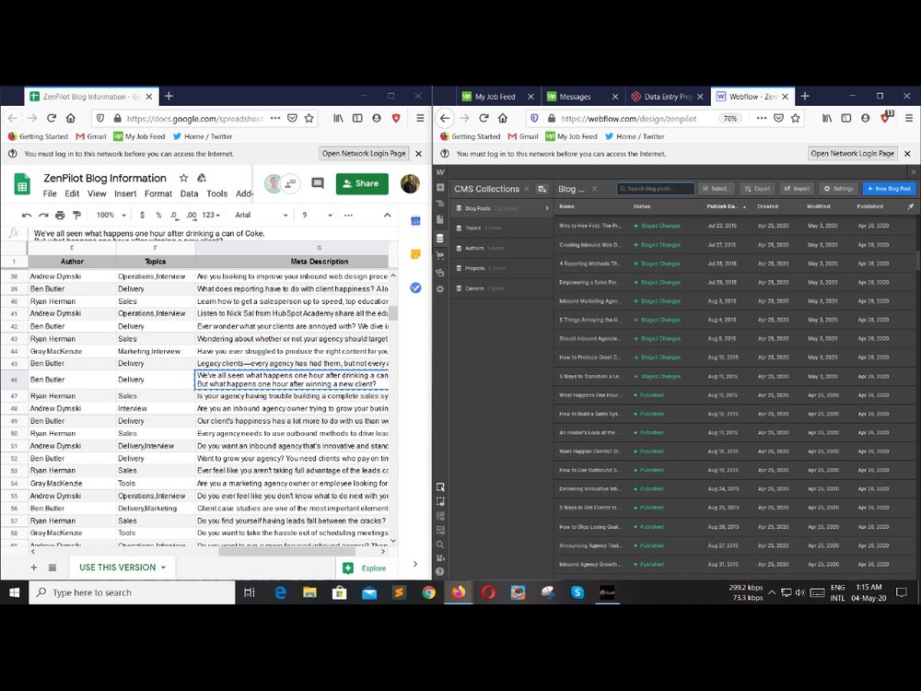Click the add new collection icon in Webflow
This screenshot has width=921, height=691.
pos(542,189)
